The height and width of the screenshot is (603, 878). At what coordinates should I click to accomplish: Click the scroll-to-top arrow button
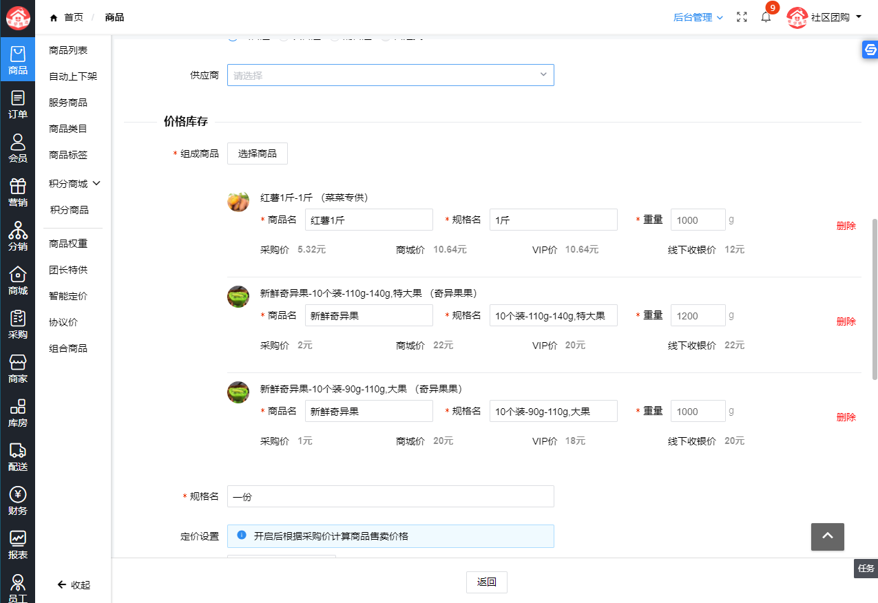pyautogui.click(x=827, y=536)
